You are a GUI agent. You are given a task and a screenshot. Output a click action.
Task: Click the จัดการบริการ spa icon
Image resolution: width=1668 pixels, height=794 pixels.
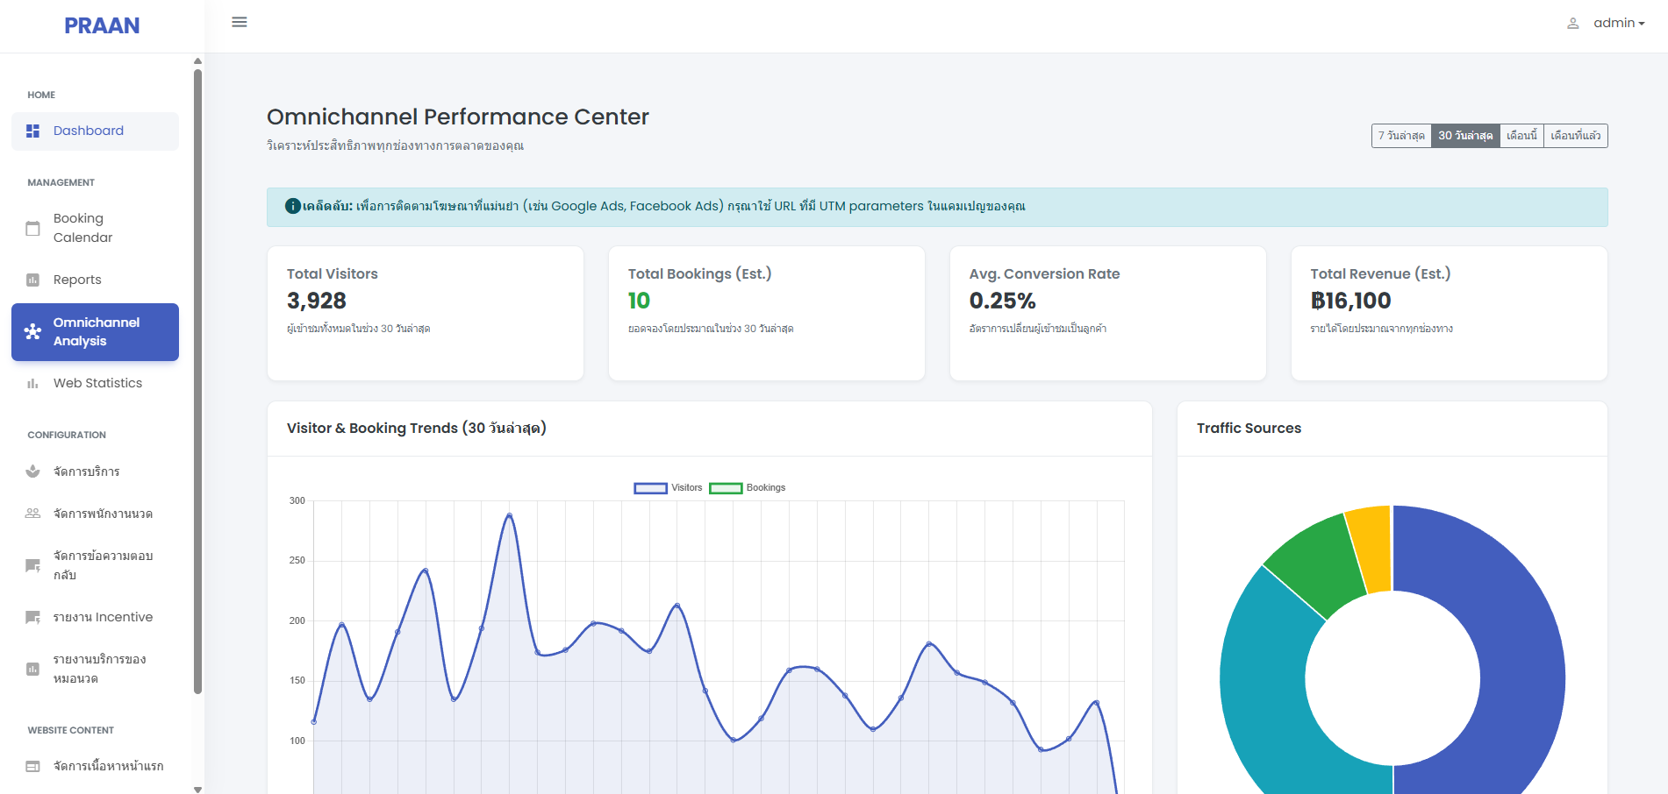coord(33,471)
